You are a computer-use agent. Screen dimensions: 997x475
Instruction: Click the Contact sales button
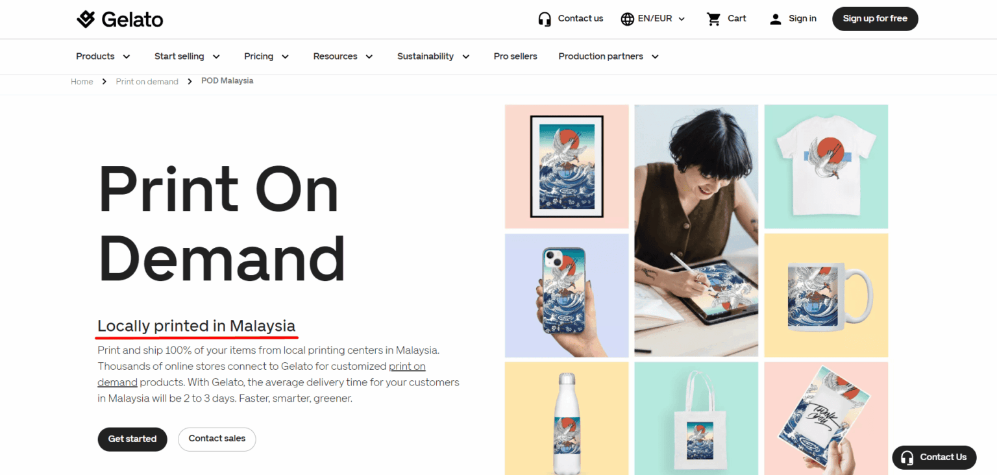217,439
